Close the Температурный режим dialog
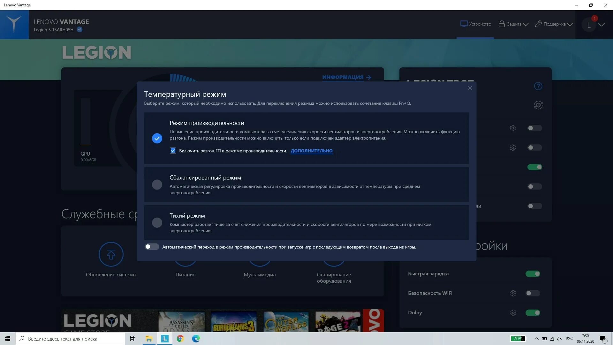The width and height of the screenshot is (613, 345). coord(470,88)
